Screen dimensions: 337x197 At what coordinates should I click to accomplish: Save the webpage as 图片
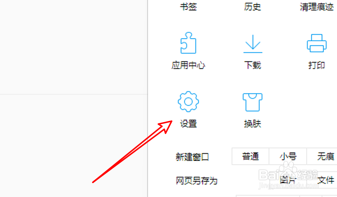pyautogui.click(x=288, y=180)
